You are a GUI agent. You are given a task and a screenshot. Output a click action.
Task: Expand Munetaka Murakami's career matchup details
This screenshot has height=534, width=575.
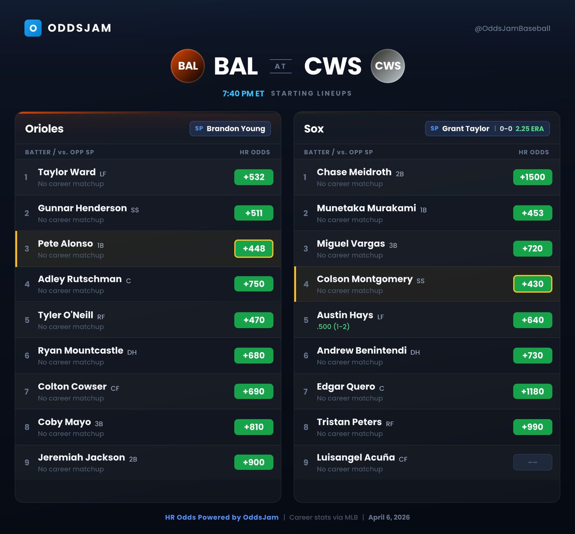tap(350, 220)
